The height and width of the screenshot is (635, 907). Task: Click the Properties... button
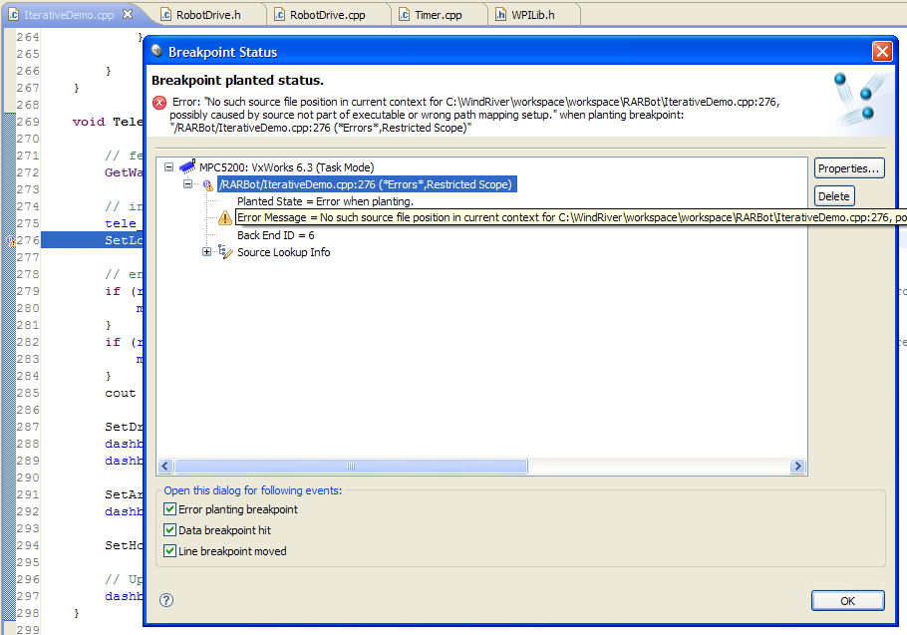click(x=848, y=168)
